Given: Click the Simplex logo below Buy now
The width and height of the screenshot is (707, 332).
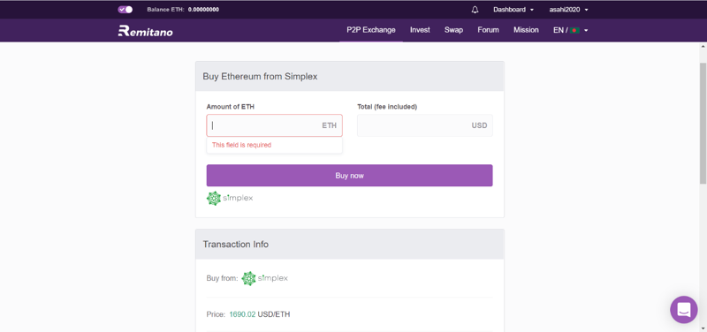Looking at the screenshot, I should point(230,198).
